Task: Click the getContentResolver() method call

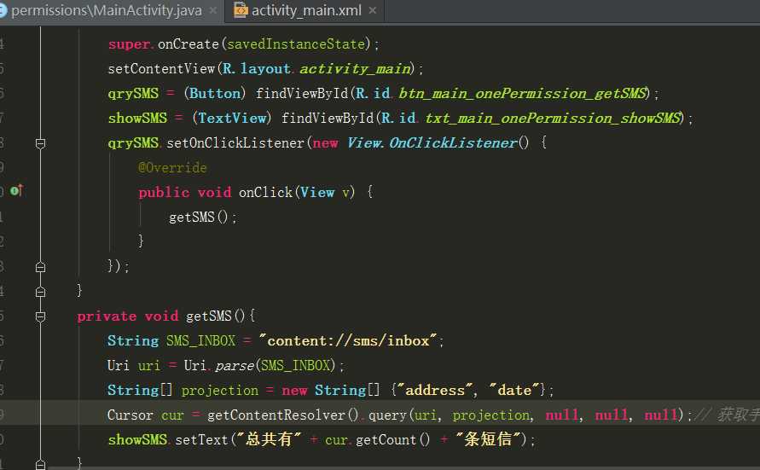Action: point(282,415)
